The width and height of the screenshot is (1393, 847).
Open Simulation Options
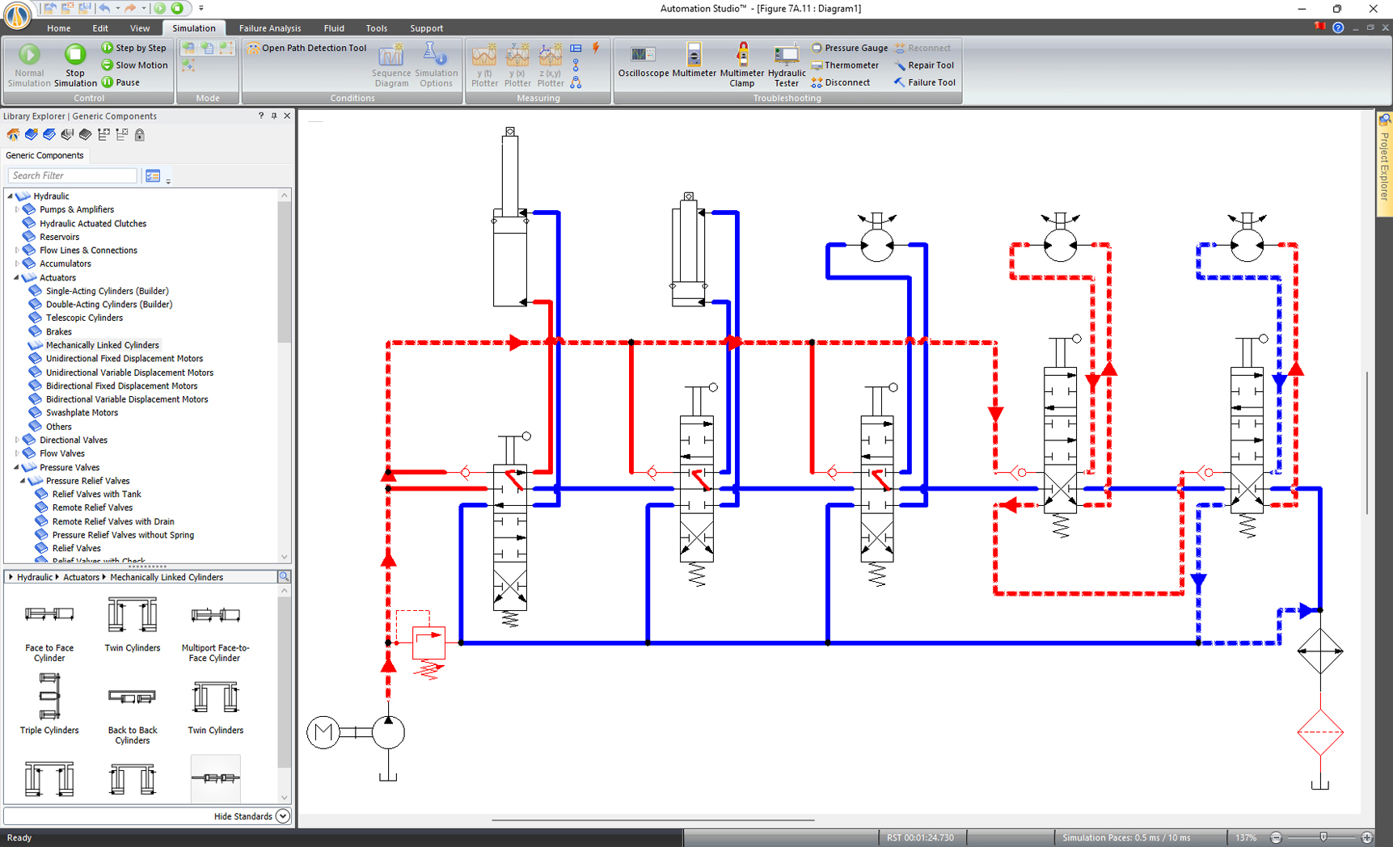coord(437,65)
